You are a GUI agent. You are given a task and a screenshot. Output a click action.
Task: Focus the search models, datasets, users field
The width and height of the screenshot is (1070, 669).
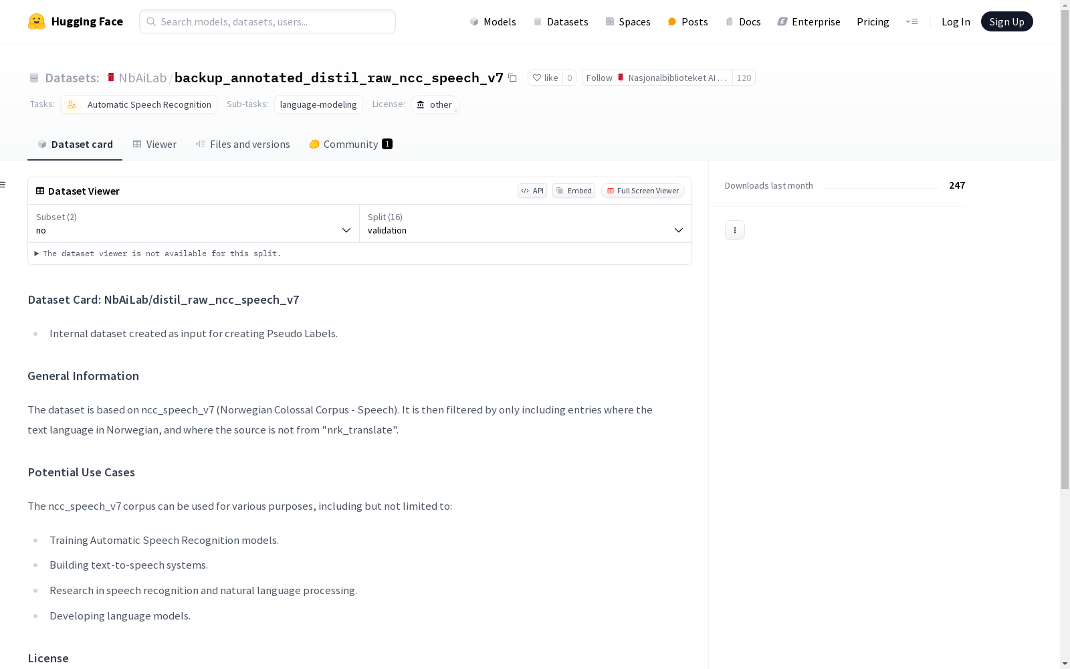(267, 21)
